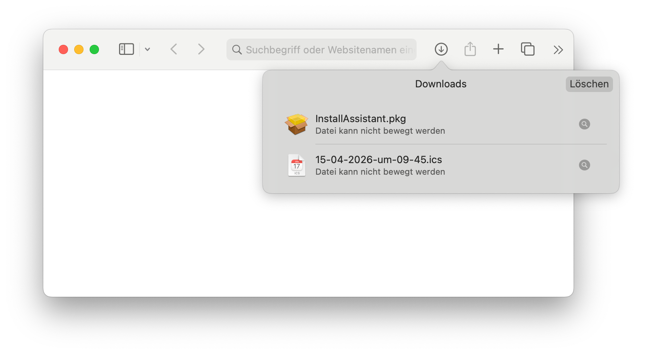647x354 pixels.
Task: Click the Downloads popover title
Action: pyautogui.click(x=441, y=84)
